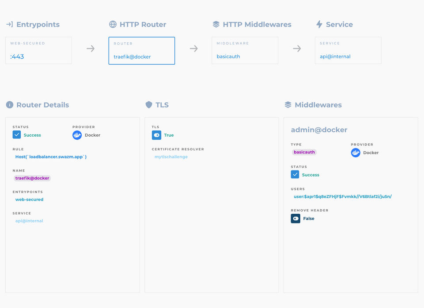Image resolution: width=424 pixels, height=308 pixels.
Task: Select the traefik@docker router card
Action: coord(142,51)
